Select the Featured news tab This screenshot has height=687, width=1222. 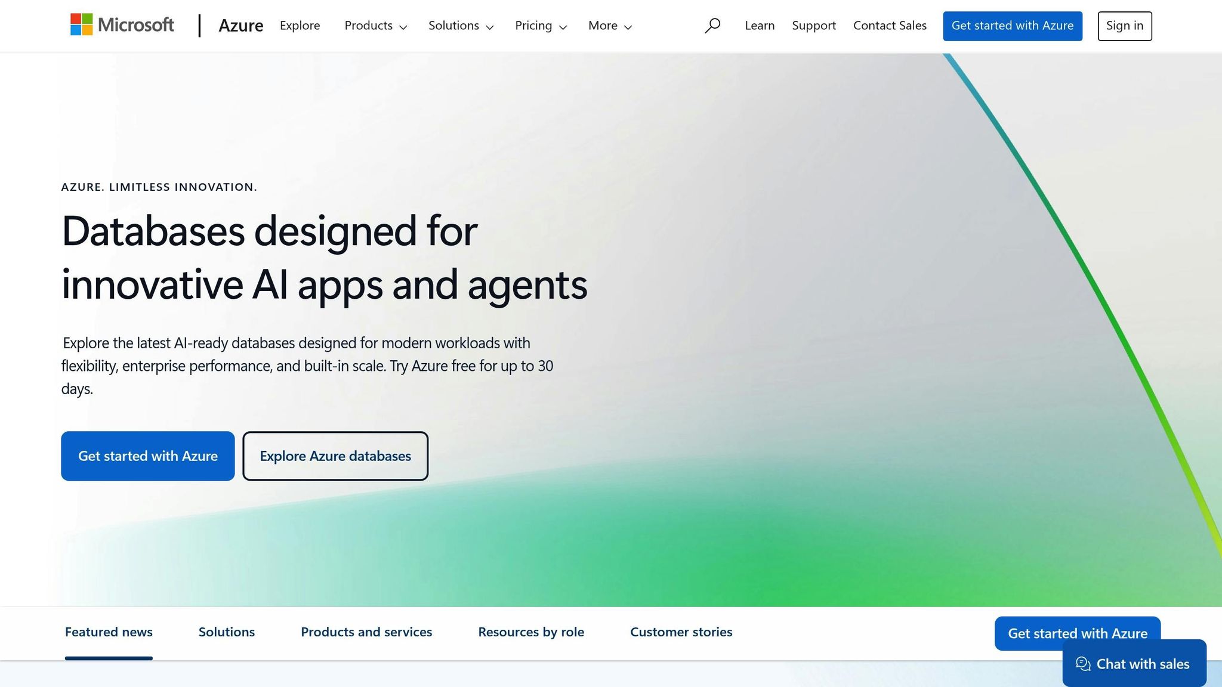coord(109,632)
